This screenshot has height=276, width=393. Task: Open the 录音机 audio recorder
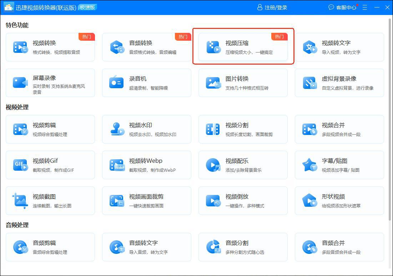point(147,83)
